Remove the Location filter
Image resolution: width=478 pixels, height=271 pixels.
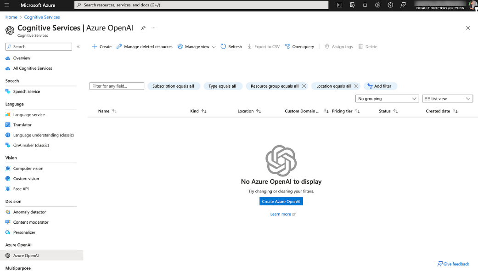[x=356, y=86]
